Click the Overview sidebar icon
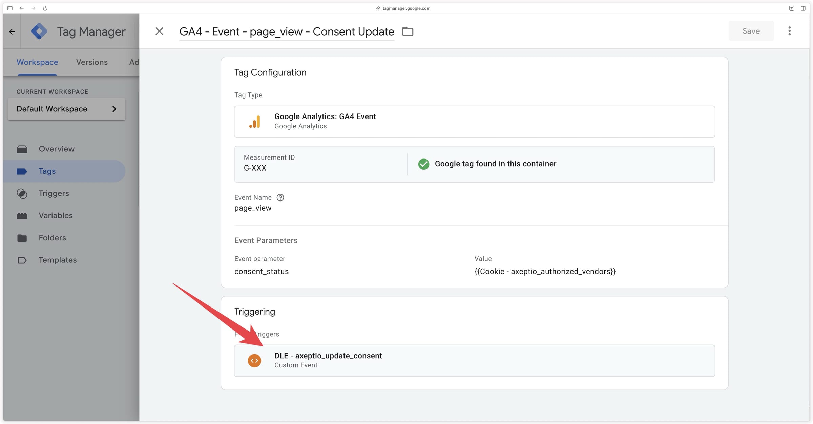The height and width of the screenshot is (424, 813). (x=22, y=149)
